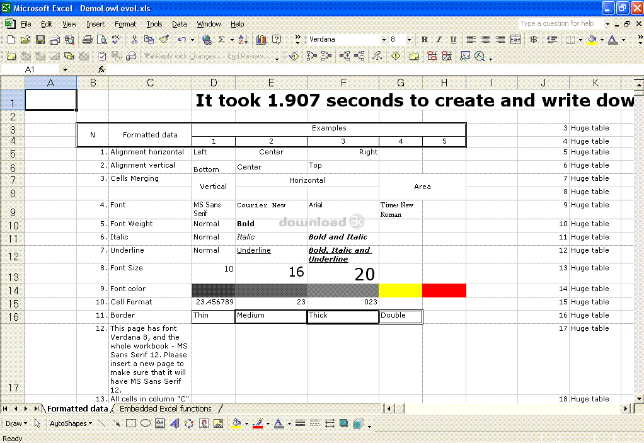Screen dimensions: 644x443
Task: Click the Undo icon
Action: click(182, 40)
